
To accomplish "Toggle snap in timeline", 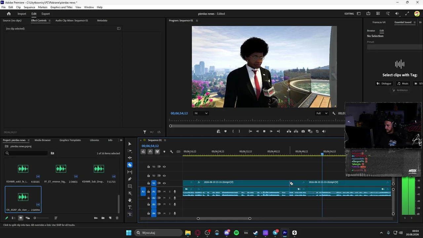I will [150, 152].
